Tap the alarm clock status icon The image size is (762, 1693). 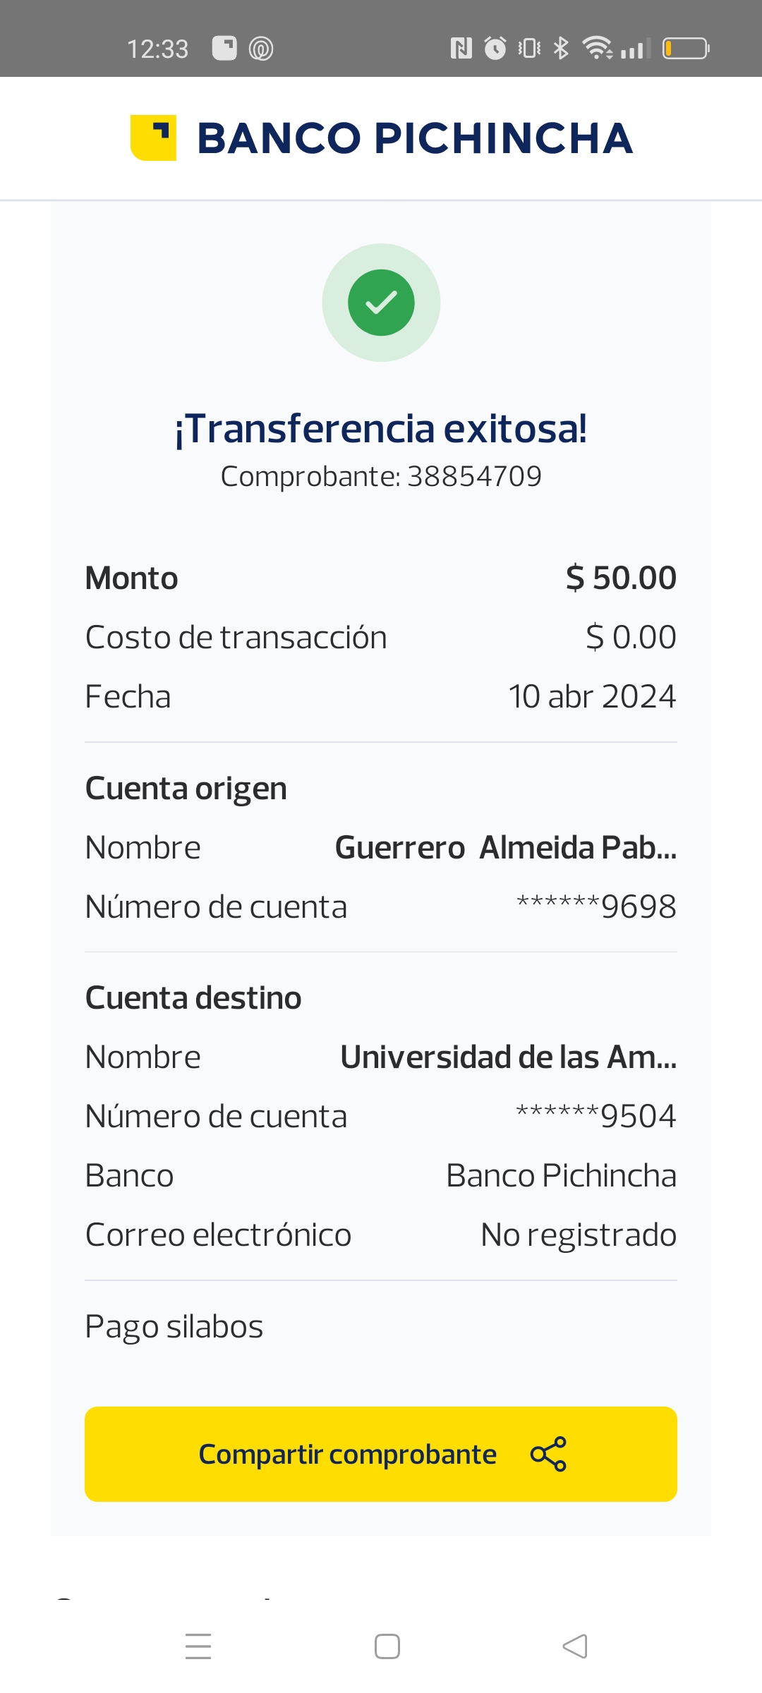tap(495, 49)
